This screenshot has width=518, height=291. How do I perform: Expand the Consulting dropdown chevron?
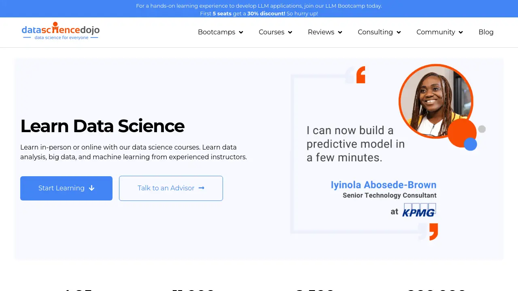coord(399,32)
